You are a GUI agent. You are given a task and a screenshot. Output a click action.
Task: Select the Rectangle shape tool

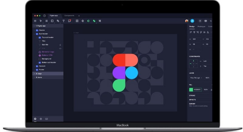pyautogui.click(x=52, y=21)
